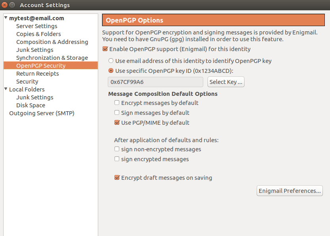Viewport: 330px width, 236px height.
Task: Click the key ID field showing 0x67CF99A6
Action: 155,82
